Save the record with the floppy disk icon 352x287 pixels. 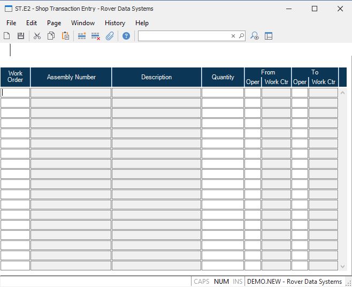21,36
